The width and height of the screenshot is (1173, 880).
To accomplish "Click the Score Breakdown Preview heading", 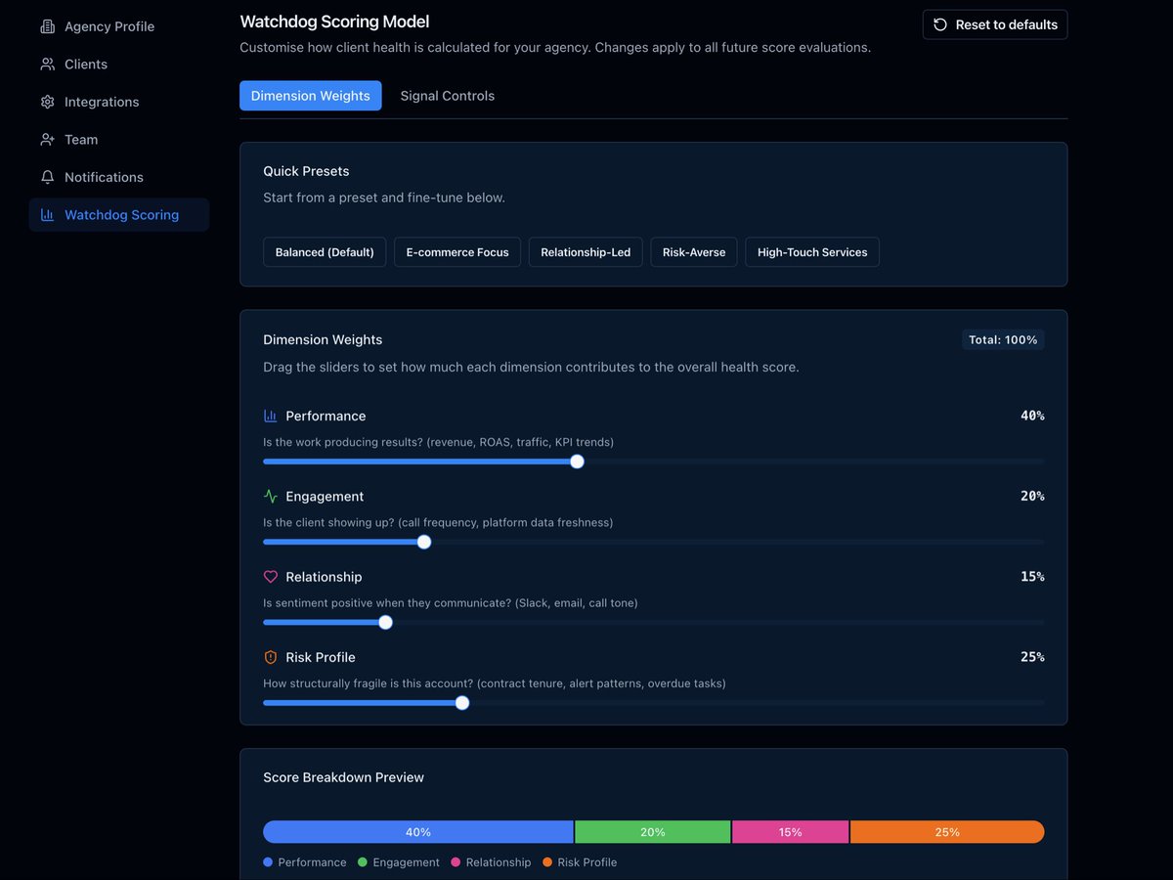I will click(x=343, y=777).
